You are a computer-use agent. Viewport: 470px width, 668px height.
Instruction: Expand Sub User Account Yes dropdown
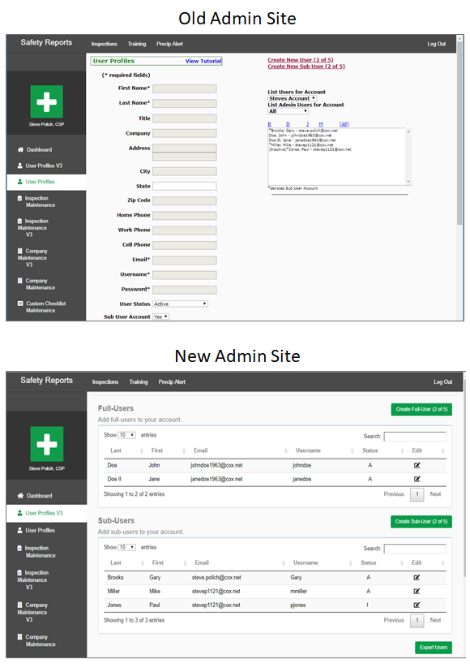click(160, 317)
